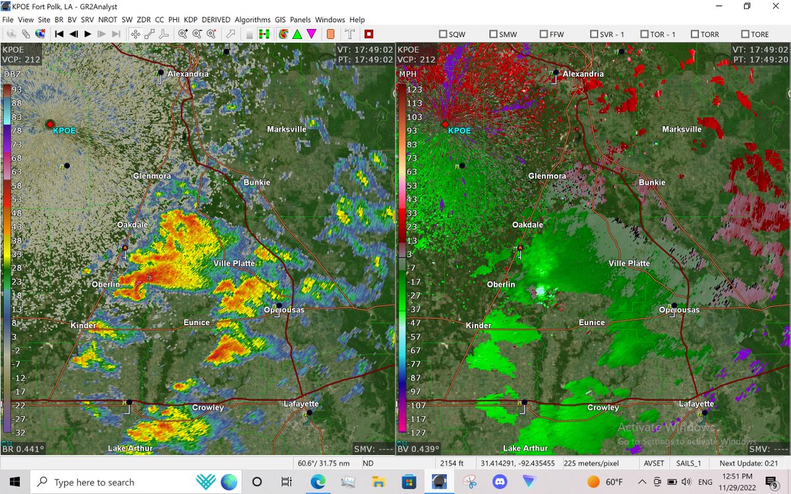Open the Algorithms menu
This screenshot has width=791, height=494.
coord(252,19)
